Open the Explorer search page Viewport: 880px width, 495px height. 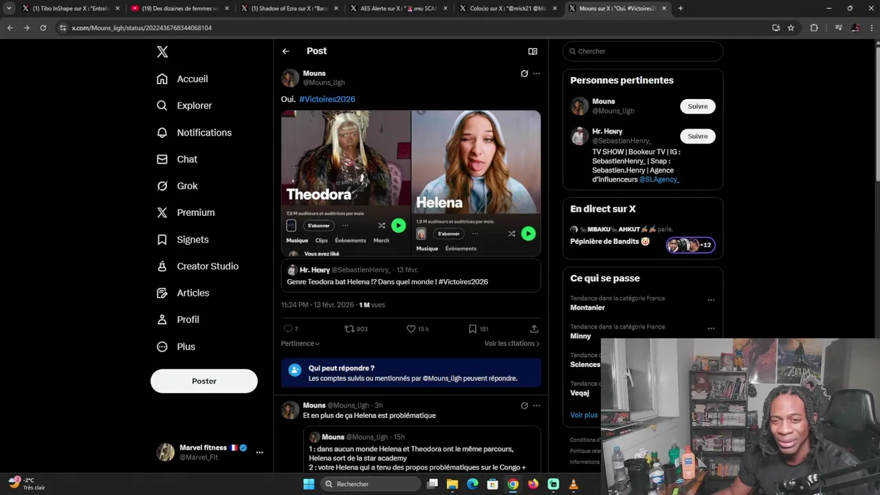click(x=184, y=106)
